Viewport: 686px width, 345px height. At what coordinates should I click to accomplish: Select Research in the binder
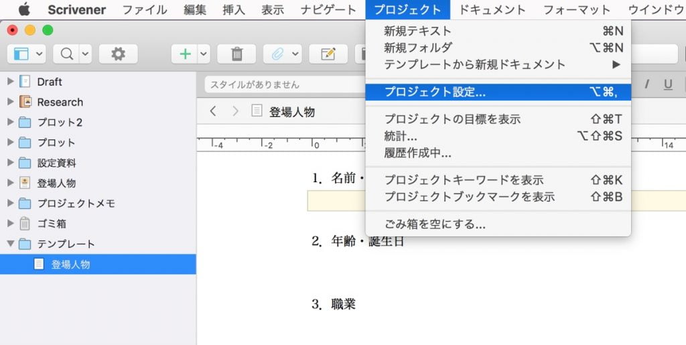pyautogui.click(x=60, y=102)
